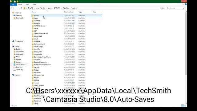The image size is (197, 111).
Task: Click the address bar history dropdown
Action: (x=160, y=8)
